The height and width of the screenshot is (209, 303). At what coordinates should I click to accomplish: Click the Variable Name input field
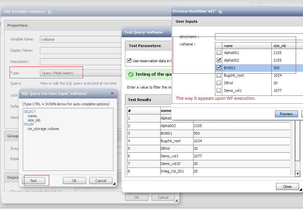click(x=81, y=39)
